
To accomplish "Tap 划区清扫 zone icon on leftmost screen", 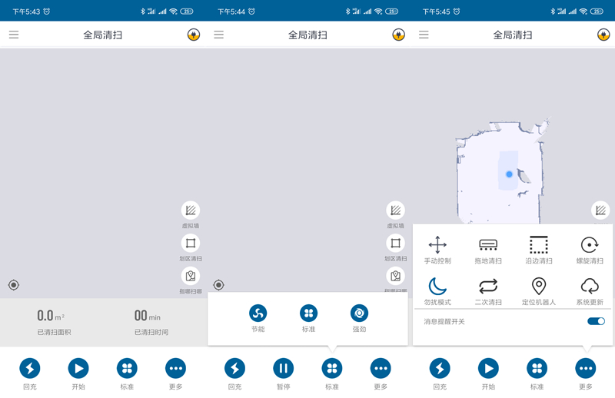I will click(x=191, y=244).
